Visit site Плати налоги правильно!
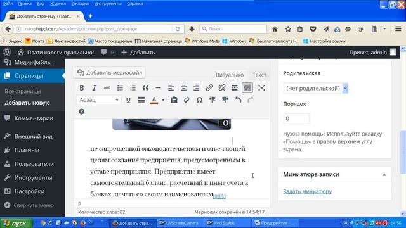Viewport: 406px width, 228px height. [x=56, y=53]
